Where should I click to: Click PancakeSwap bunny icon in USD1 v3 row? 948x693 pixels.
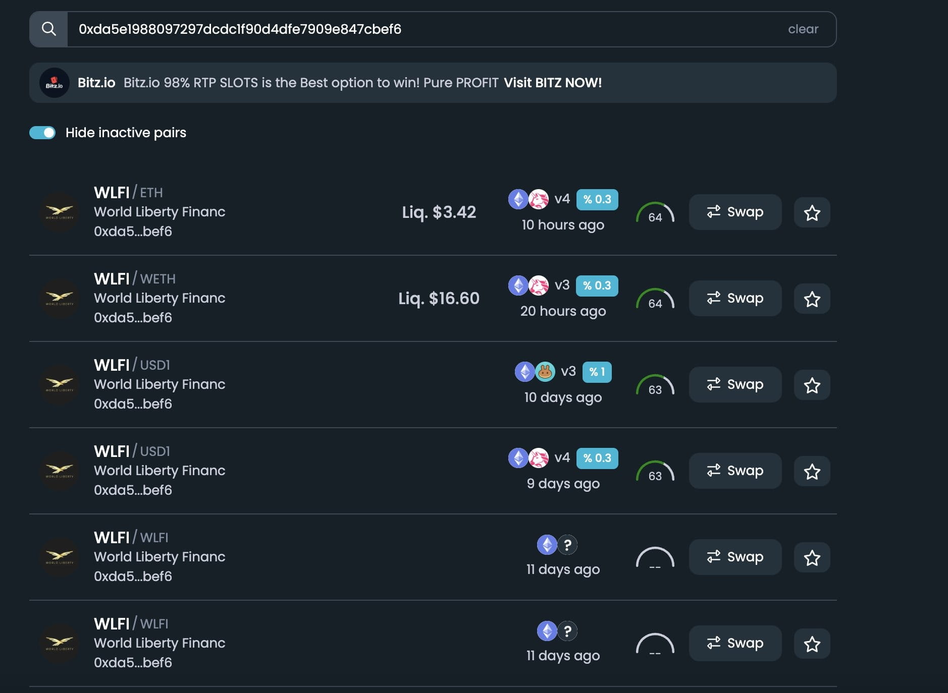tap(545, 372)
